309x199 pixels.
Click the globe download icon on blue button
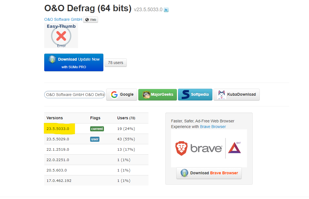[52, 59]
